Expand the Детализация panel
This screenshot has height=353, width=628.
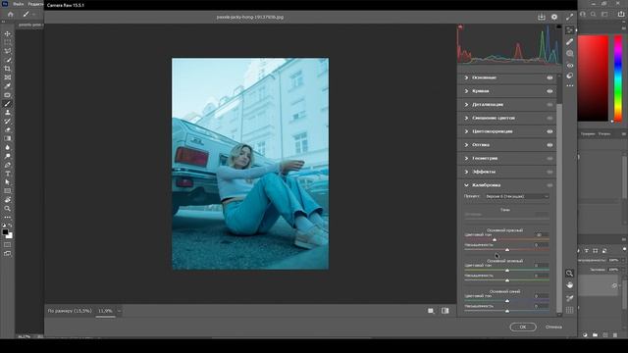466,105
